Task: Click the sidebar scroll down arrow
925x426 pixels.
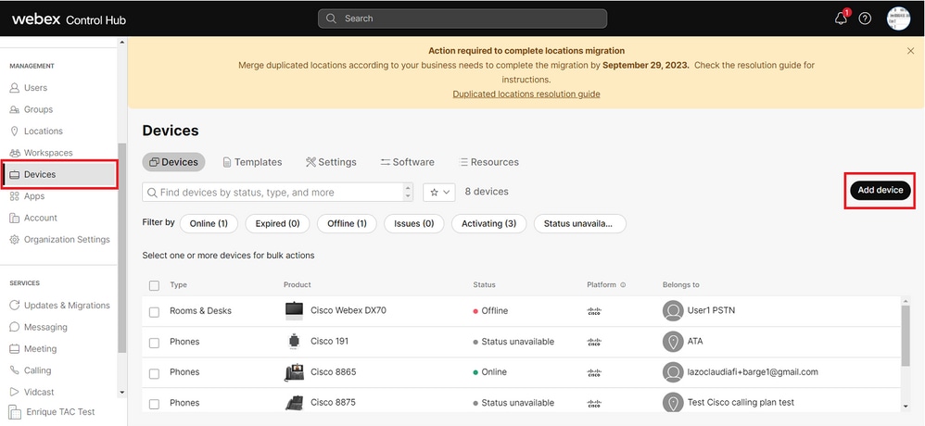Action: (x=122, y=393)
